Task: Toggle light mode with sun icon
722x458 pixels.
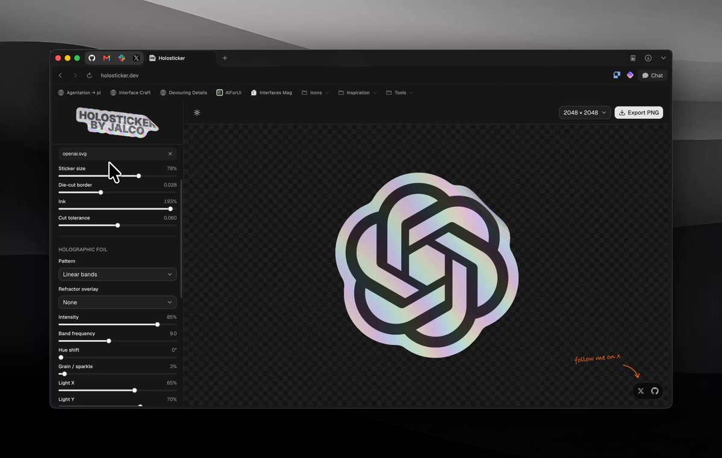Action: [x=197, y=112]
